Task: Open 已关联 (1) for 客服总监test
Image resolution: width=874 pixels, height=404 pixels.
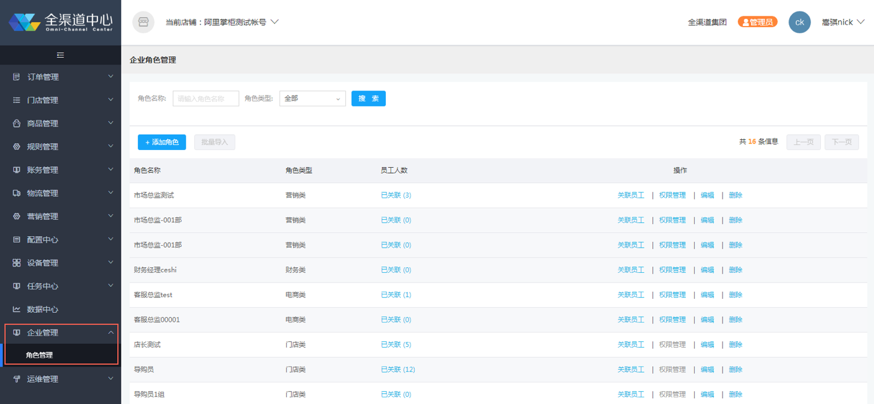Action: pos(396,294)
